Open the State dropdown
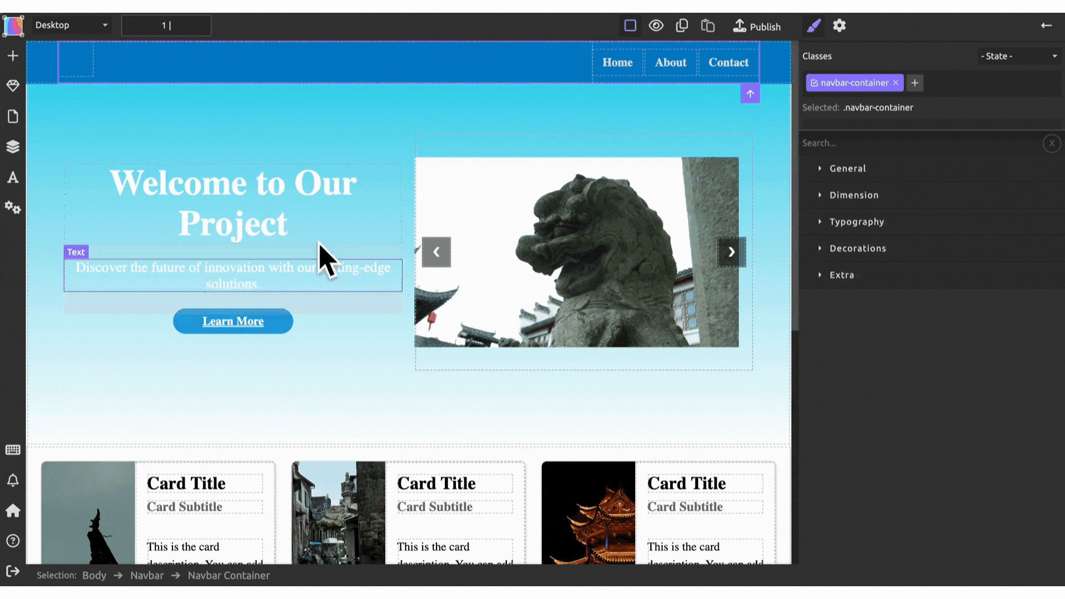Image resolution: width=1065 pixels, height=599 pixels. (x=1018, y=56)
